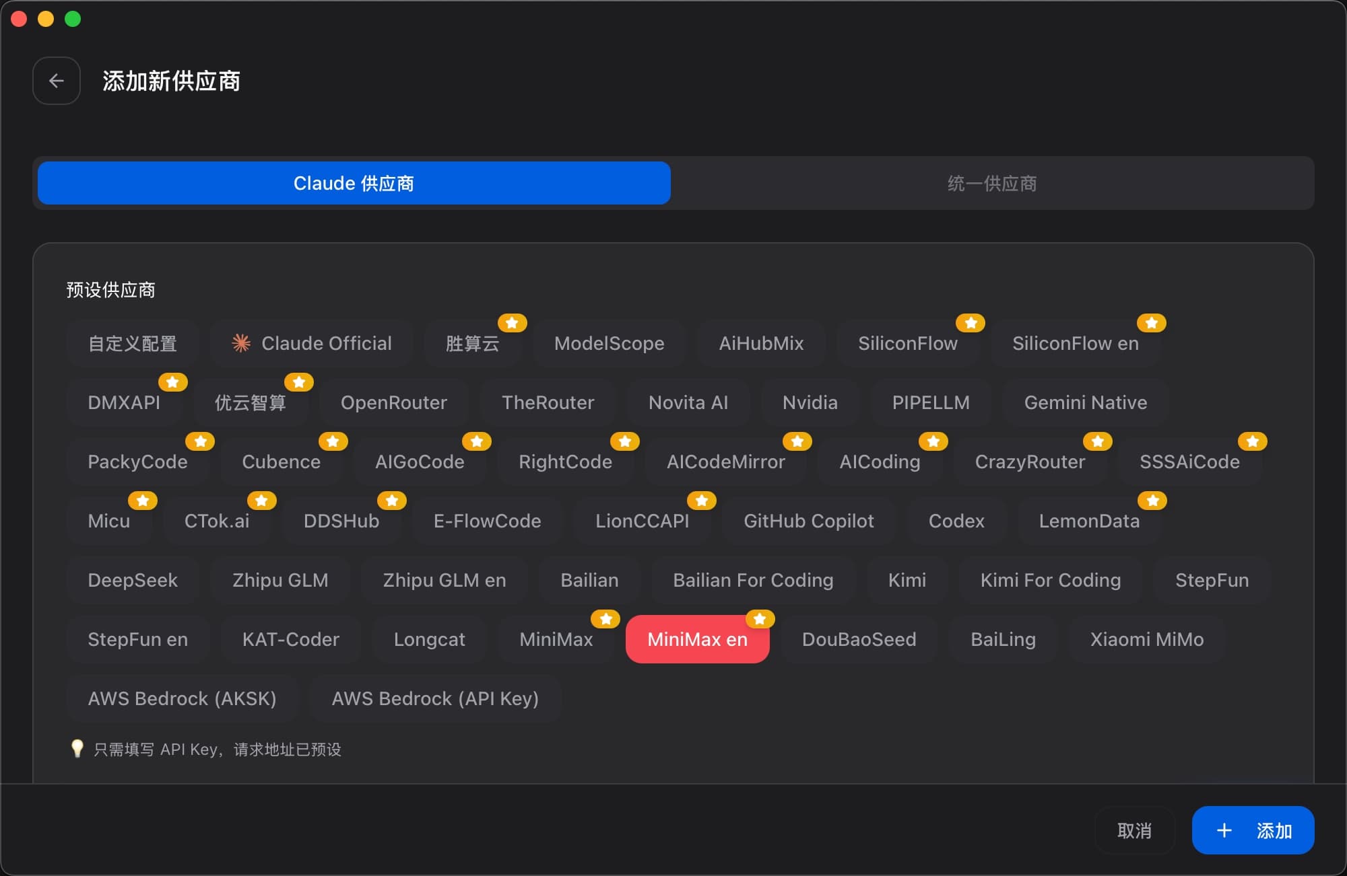Select BaiLing preset
The height and width of the screenshot is (876, 1347).
click(x=1004, y=639)
